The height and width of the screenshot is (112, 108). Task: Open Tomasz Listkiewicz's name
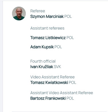[48, 38]
